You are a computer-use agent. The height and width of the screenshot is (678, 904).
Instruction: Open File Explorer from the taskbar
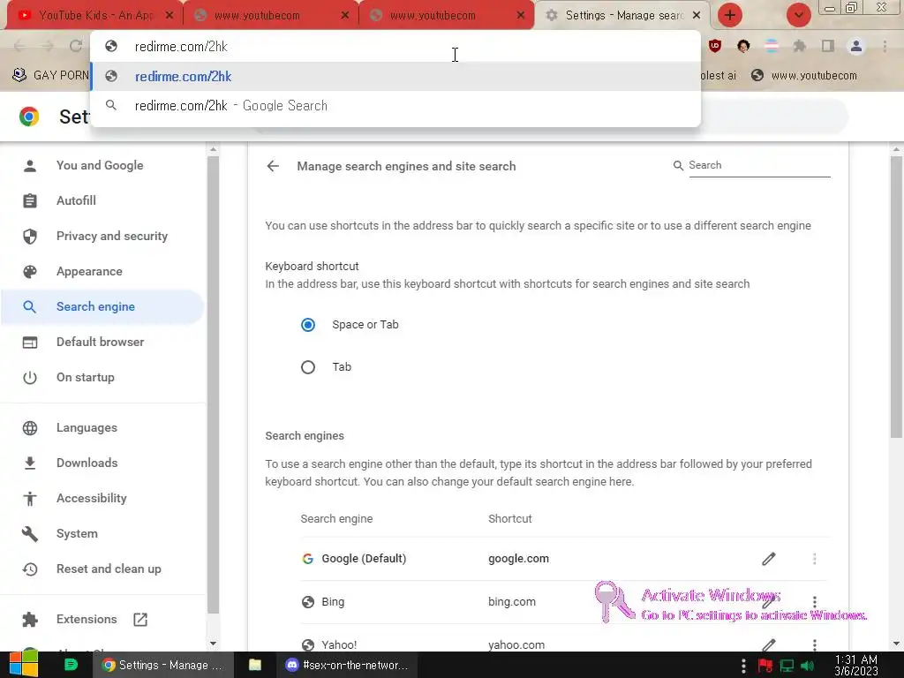pyautogui.click(x=255, y=665)
